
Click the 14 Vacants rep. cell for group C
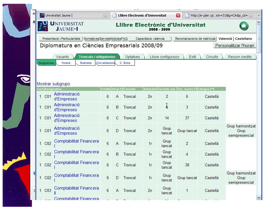(x=167, y=118)
